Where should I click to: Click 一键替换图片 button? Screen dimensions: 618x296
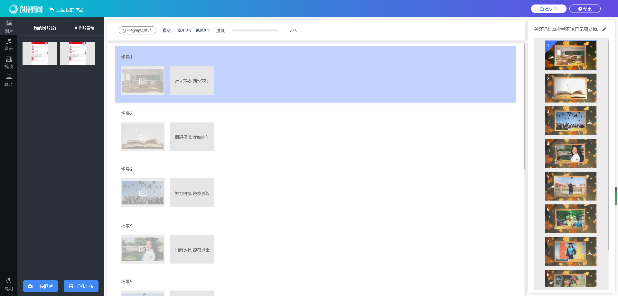pyautogui.click(x=137, y=30)
